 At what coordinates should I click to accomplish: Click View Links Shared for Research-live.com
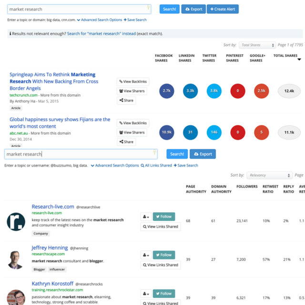(161, 227)
